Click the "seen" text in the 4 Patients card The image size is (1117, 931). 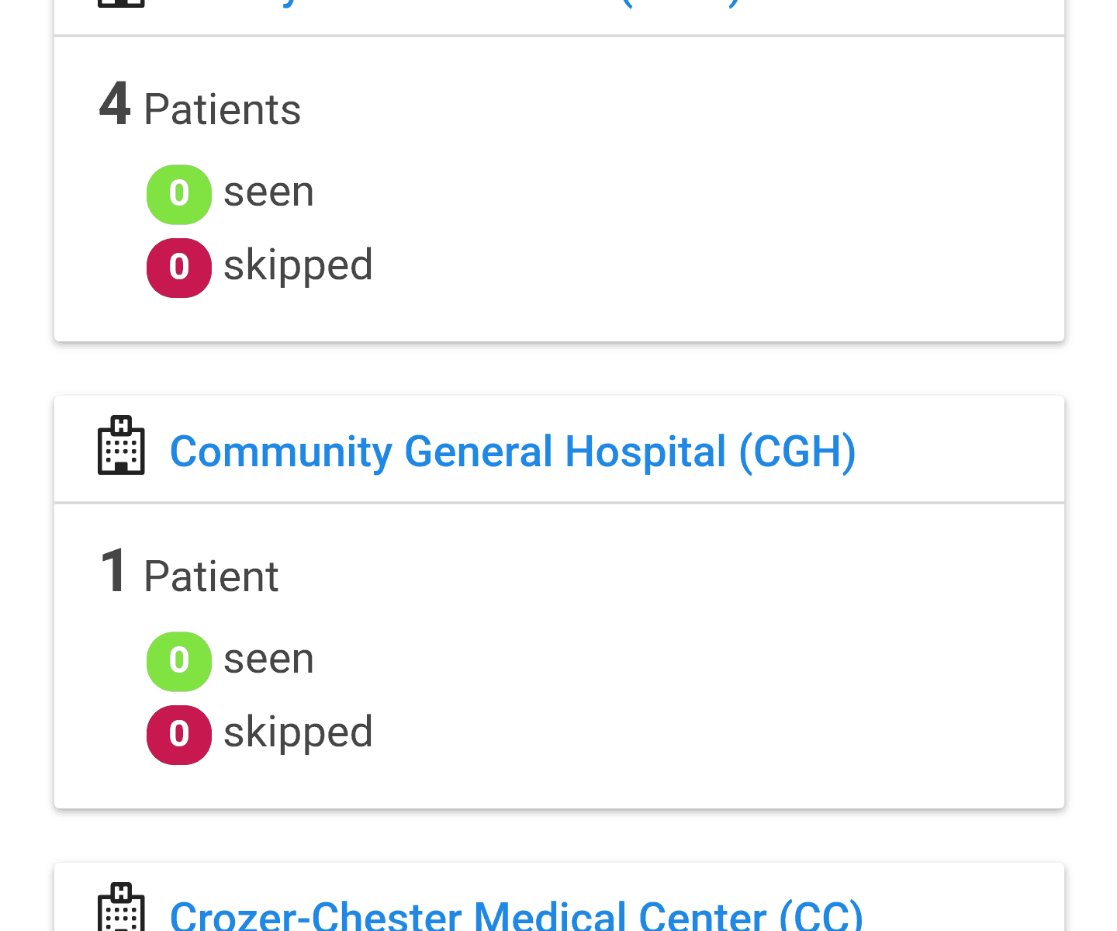268,192
